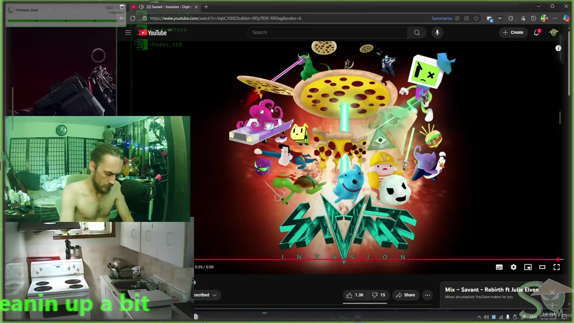Show video info card icon
Viewport: 574px width, 323px height.
558,48
